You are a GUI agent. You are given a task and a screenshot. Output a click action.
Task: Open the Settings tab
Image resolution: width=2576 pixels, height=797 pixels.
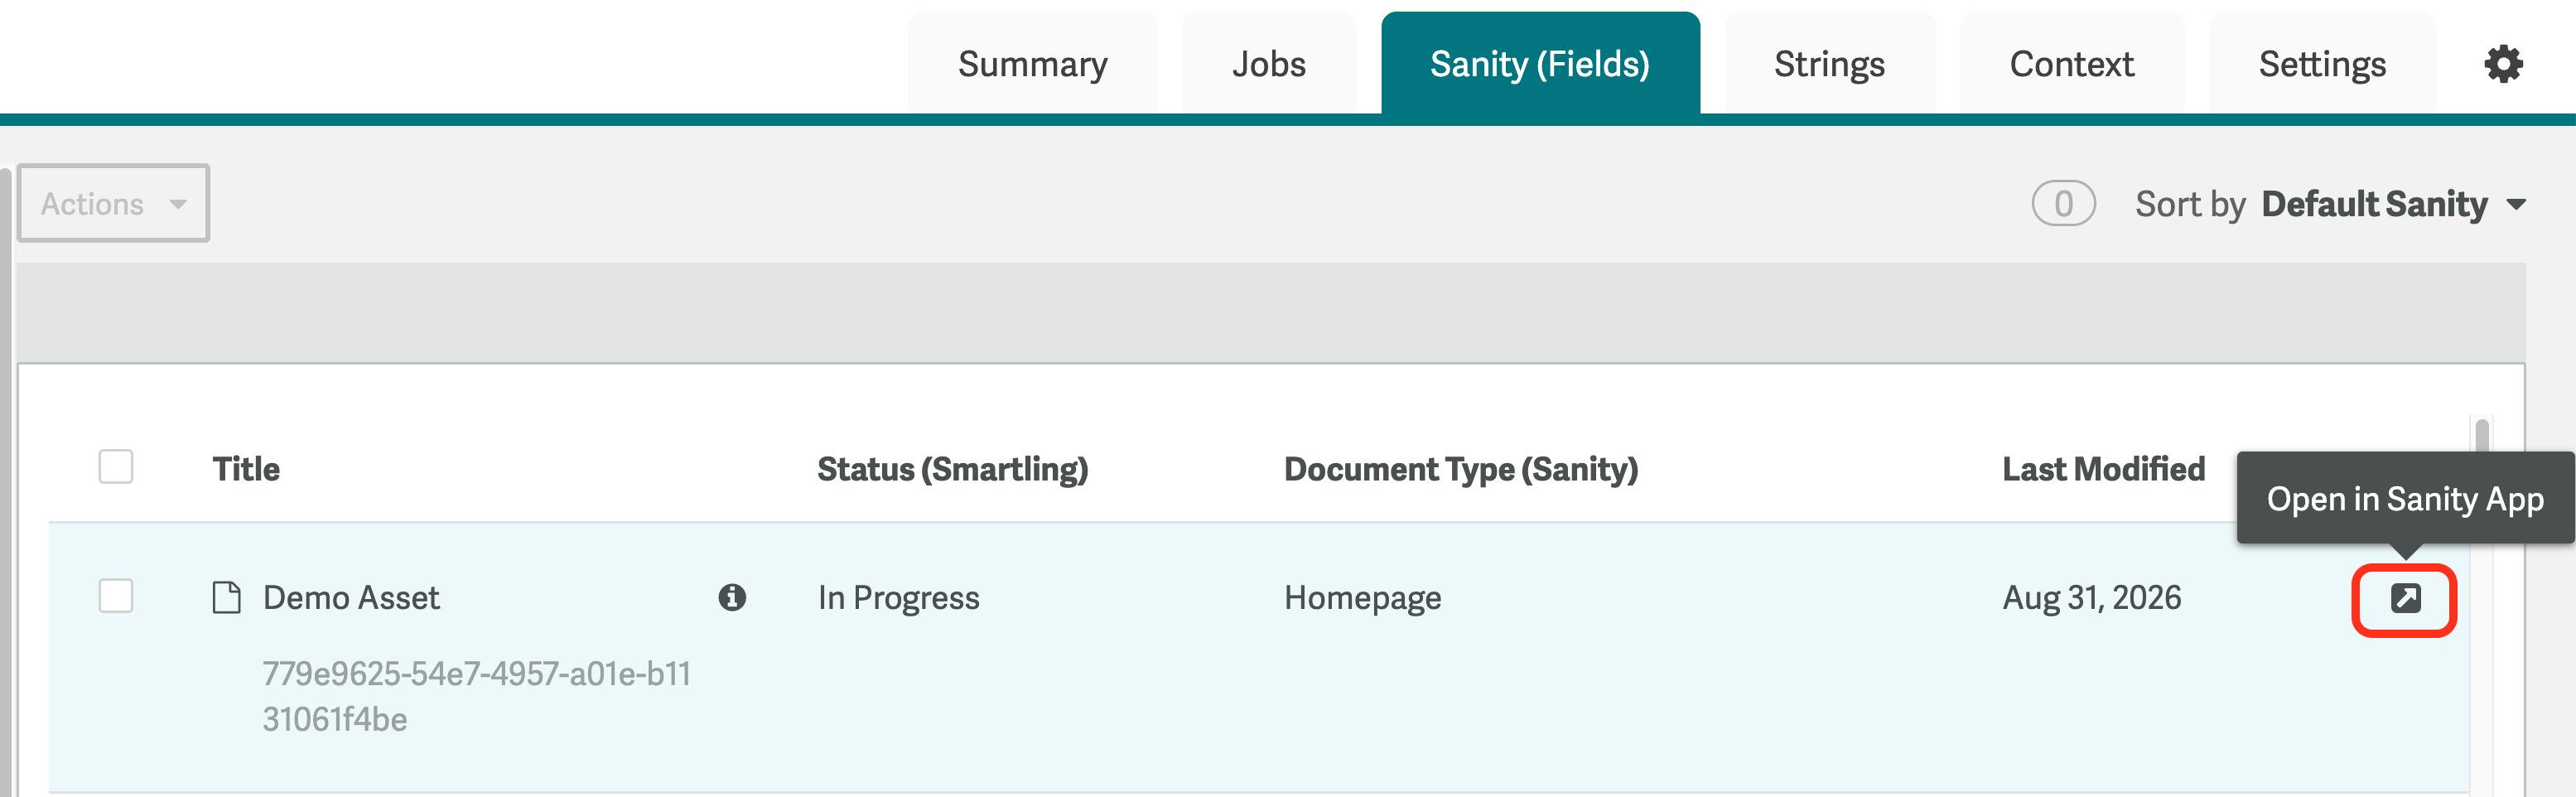pos(2322,64)
